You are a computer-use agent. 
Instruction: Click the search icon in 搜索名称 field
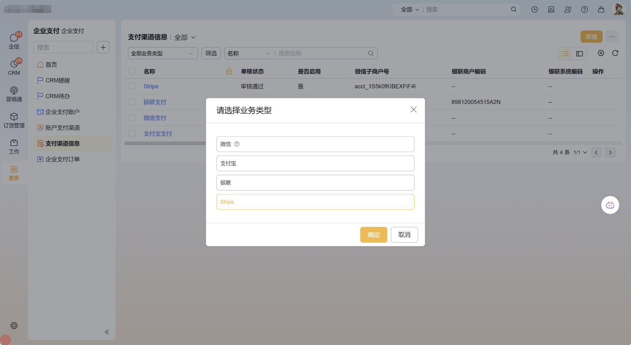(x=371, y=53)
